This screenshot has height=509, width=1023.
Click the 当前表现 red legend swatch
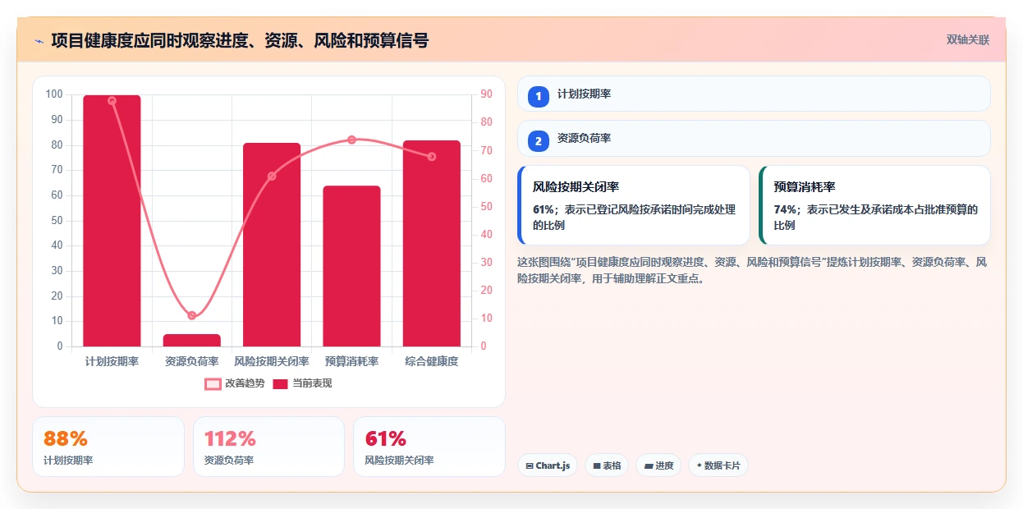click(280, 383)
